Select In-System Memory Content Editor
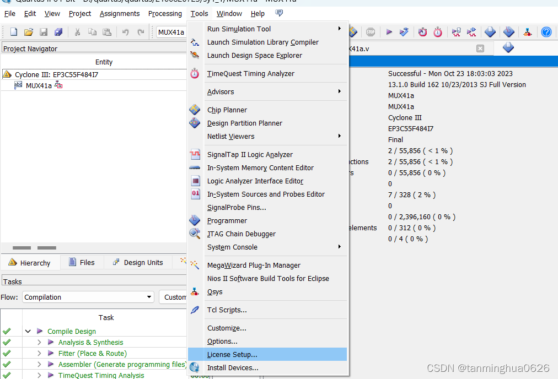 (267, 167)
